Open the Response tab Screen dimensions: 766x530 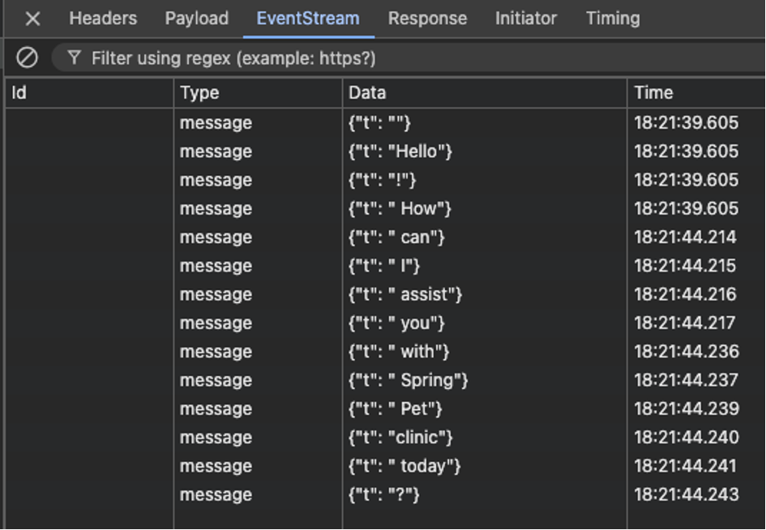click(x=427, y=19)
